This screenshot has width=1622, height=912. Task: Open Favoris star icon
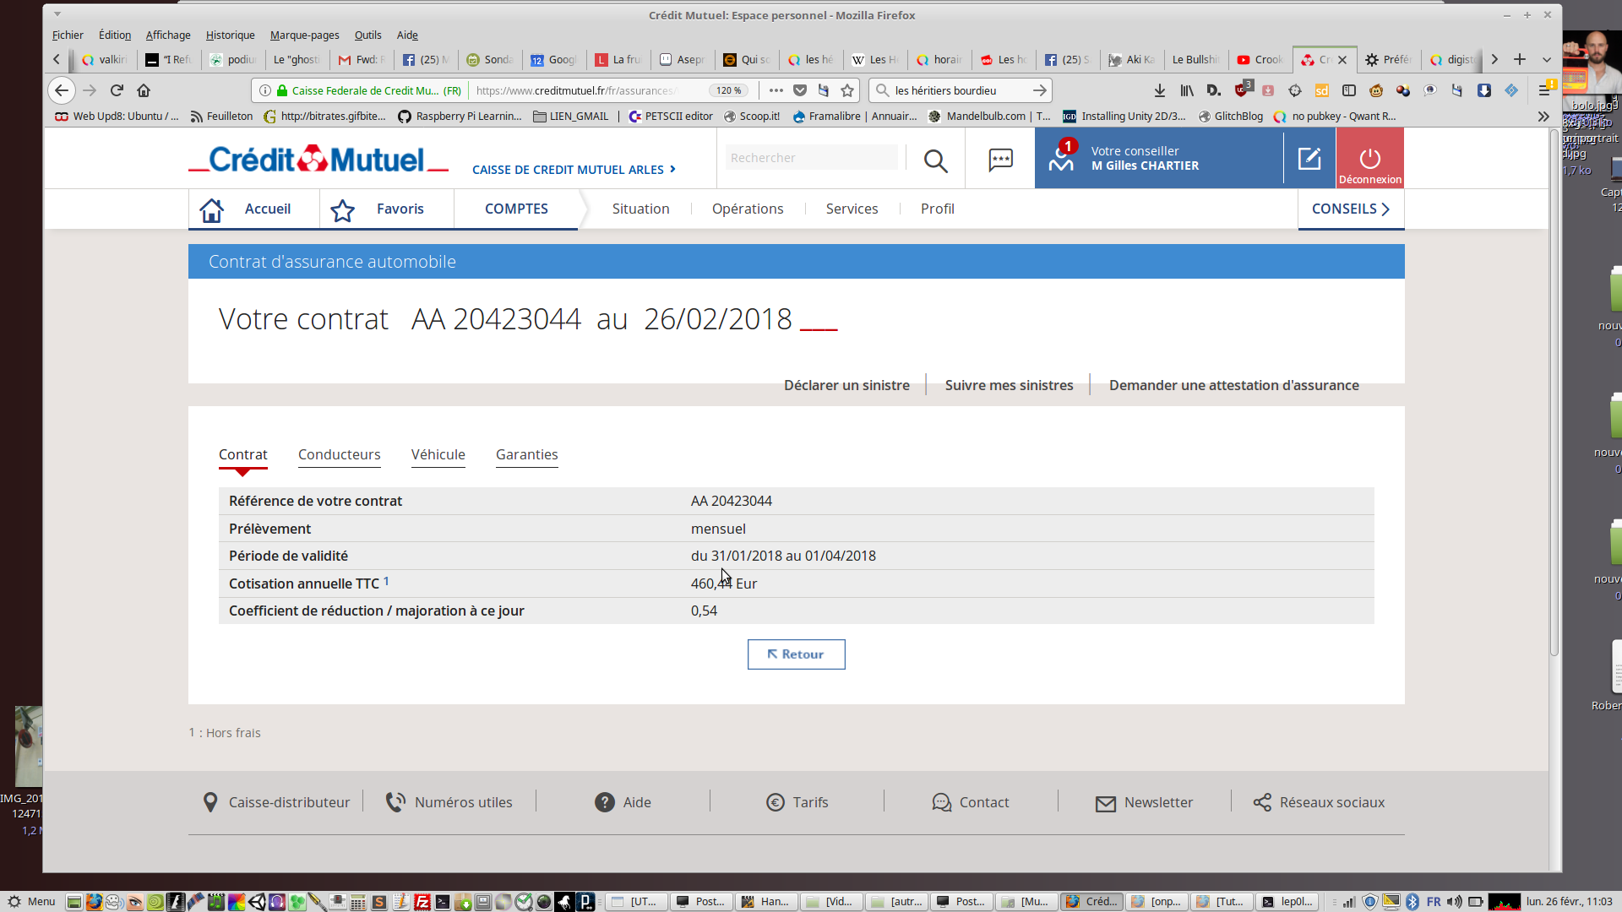click(342, 209)
